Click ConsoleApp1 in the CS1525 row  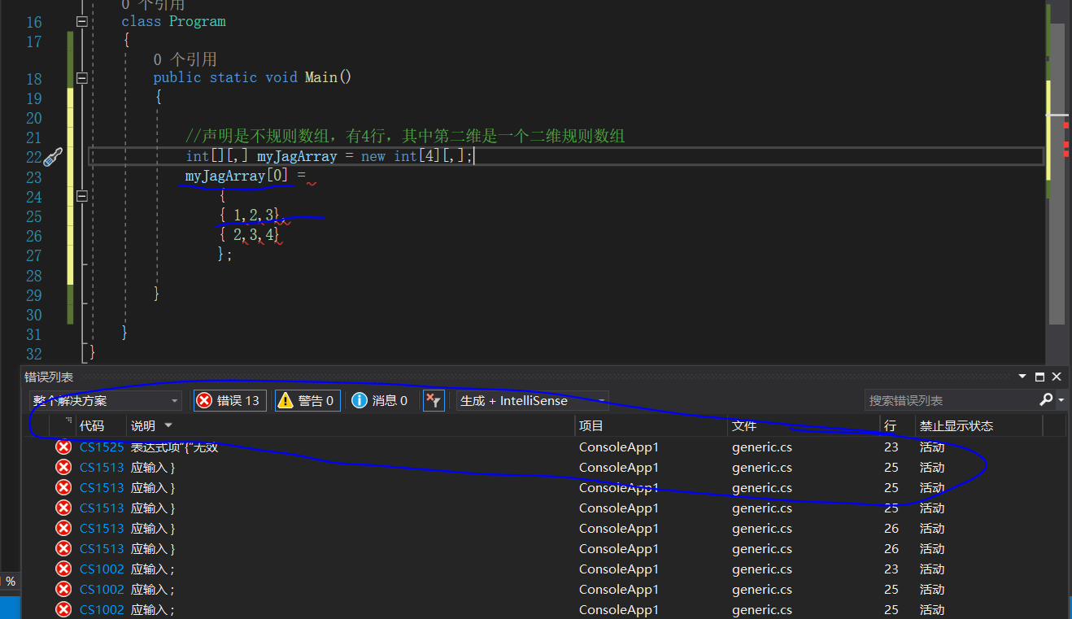click(618, 447)
